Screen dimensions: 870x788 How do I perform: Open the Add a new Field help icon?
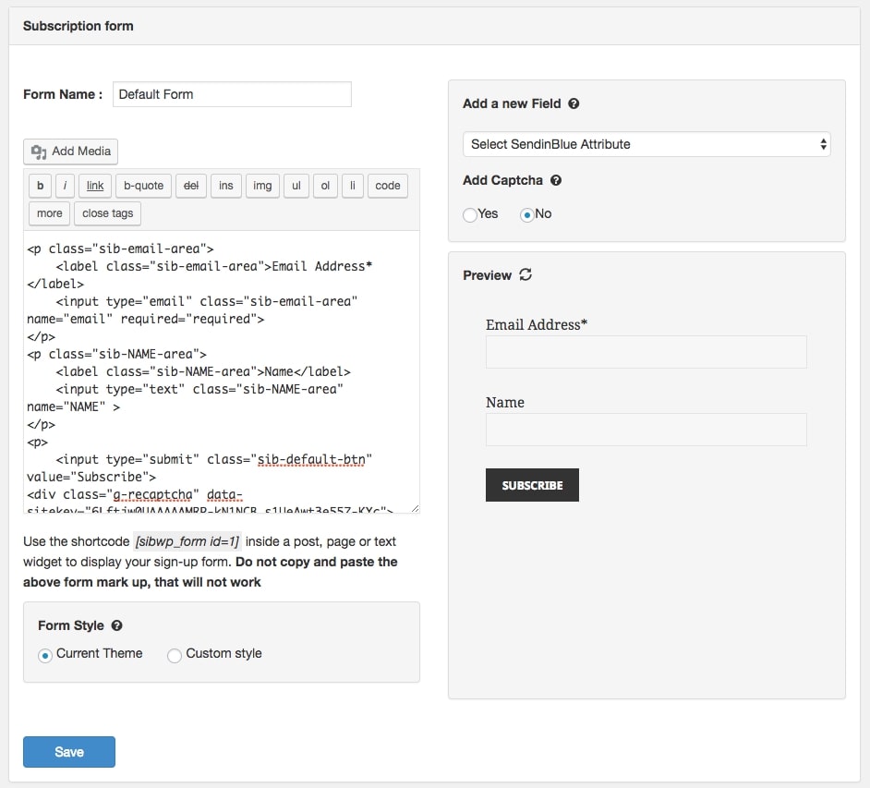pyautogui.click(x=574, y=103)
